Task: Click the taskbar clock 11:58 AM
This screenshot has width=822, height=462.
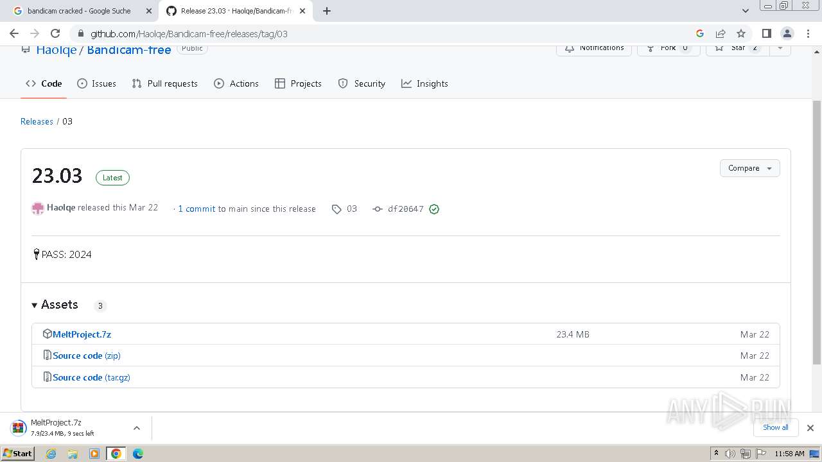Action: tap(789, 454)
